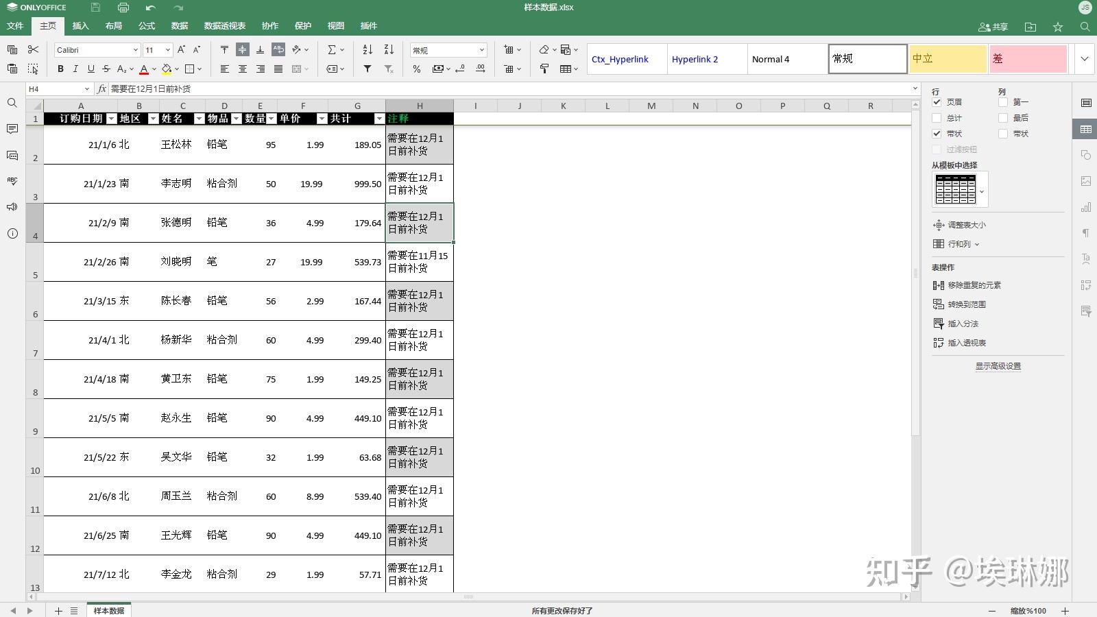
Task: Open the 文件 file menu
Action: (15, 26)
